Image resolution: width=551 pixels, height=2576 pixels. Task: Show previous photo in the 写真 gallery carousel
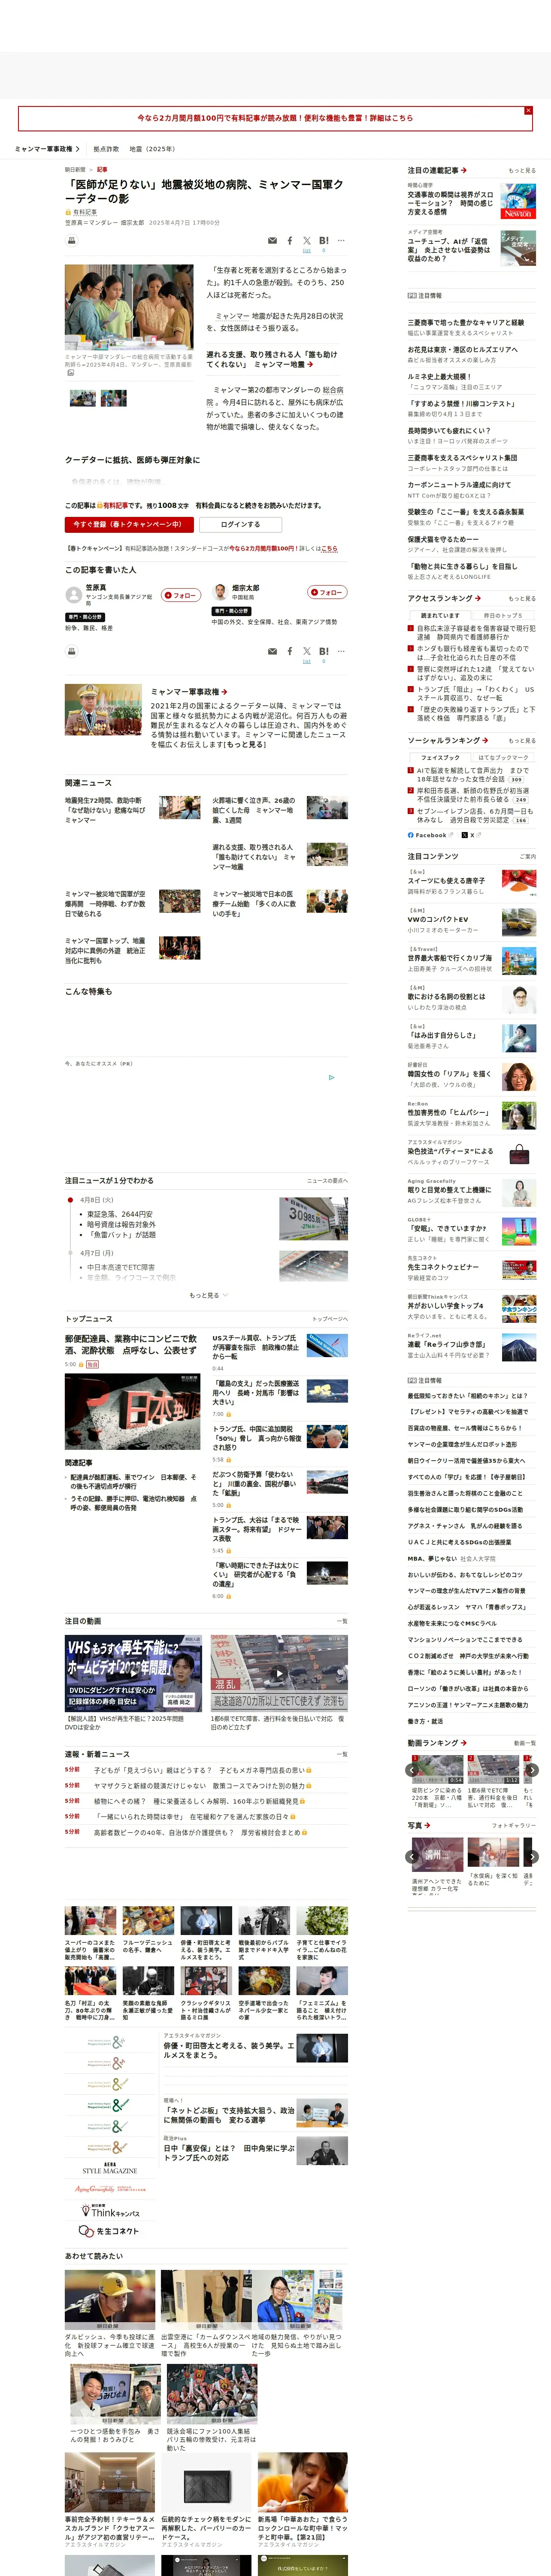click(x=413, y=1856)
